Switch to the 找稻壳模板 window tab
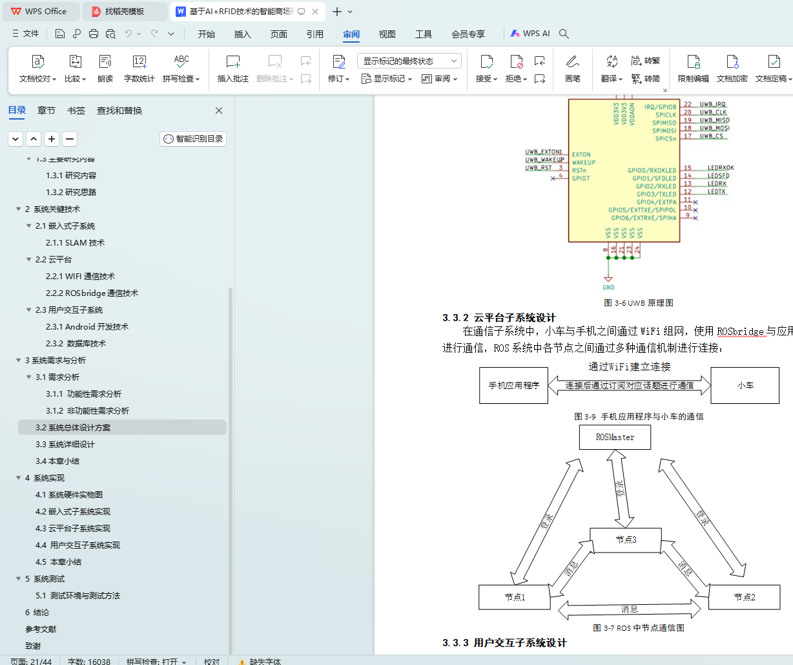 pos(125,12)
